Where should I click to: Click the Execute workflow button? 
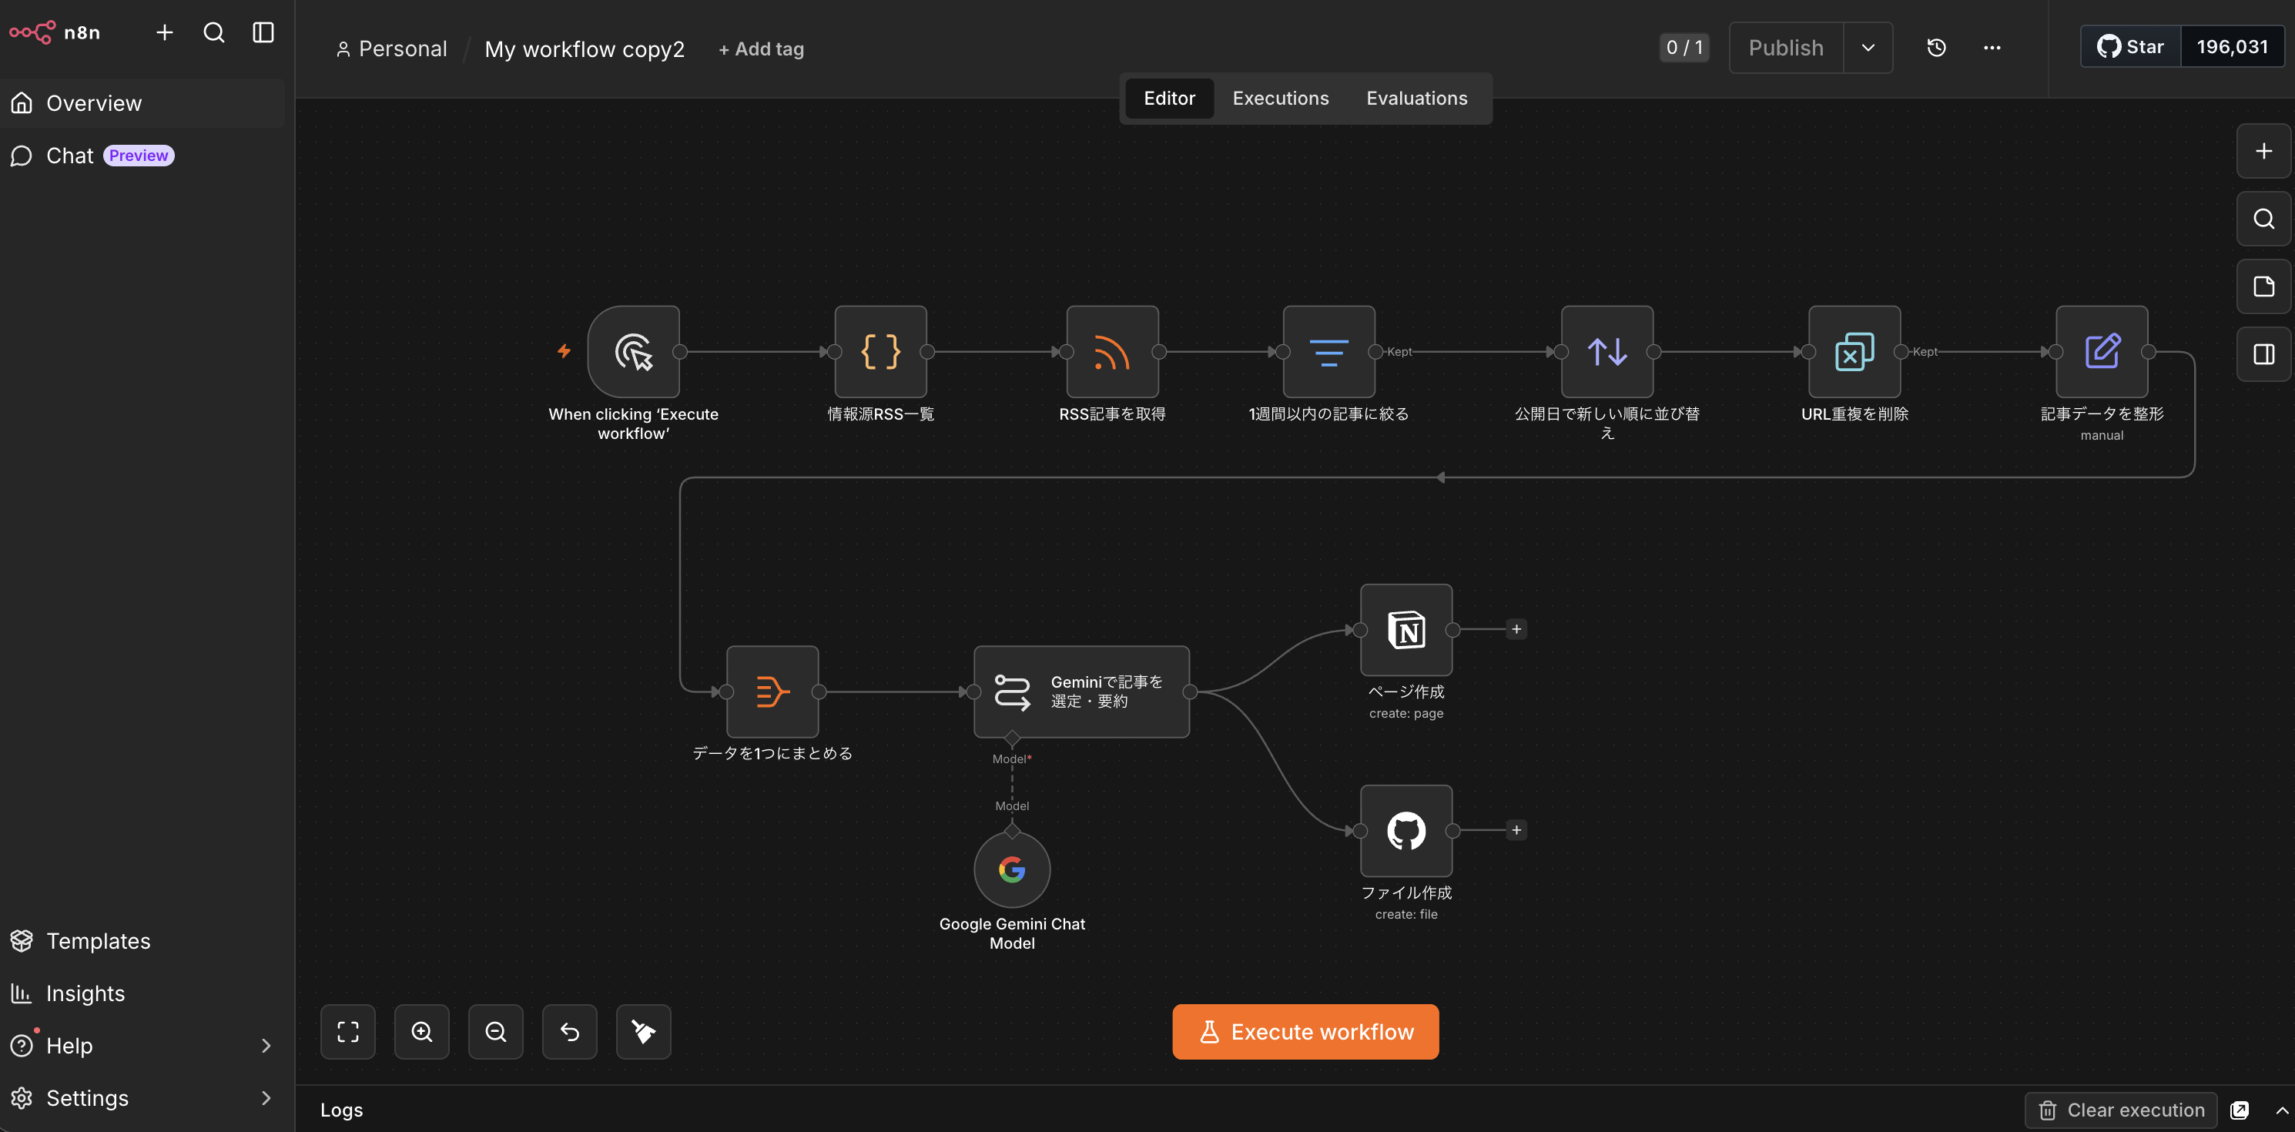point(1305,1031)
